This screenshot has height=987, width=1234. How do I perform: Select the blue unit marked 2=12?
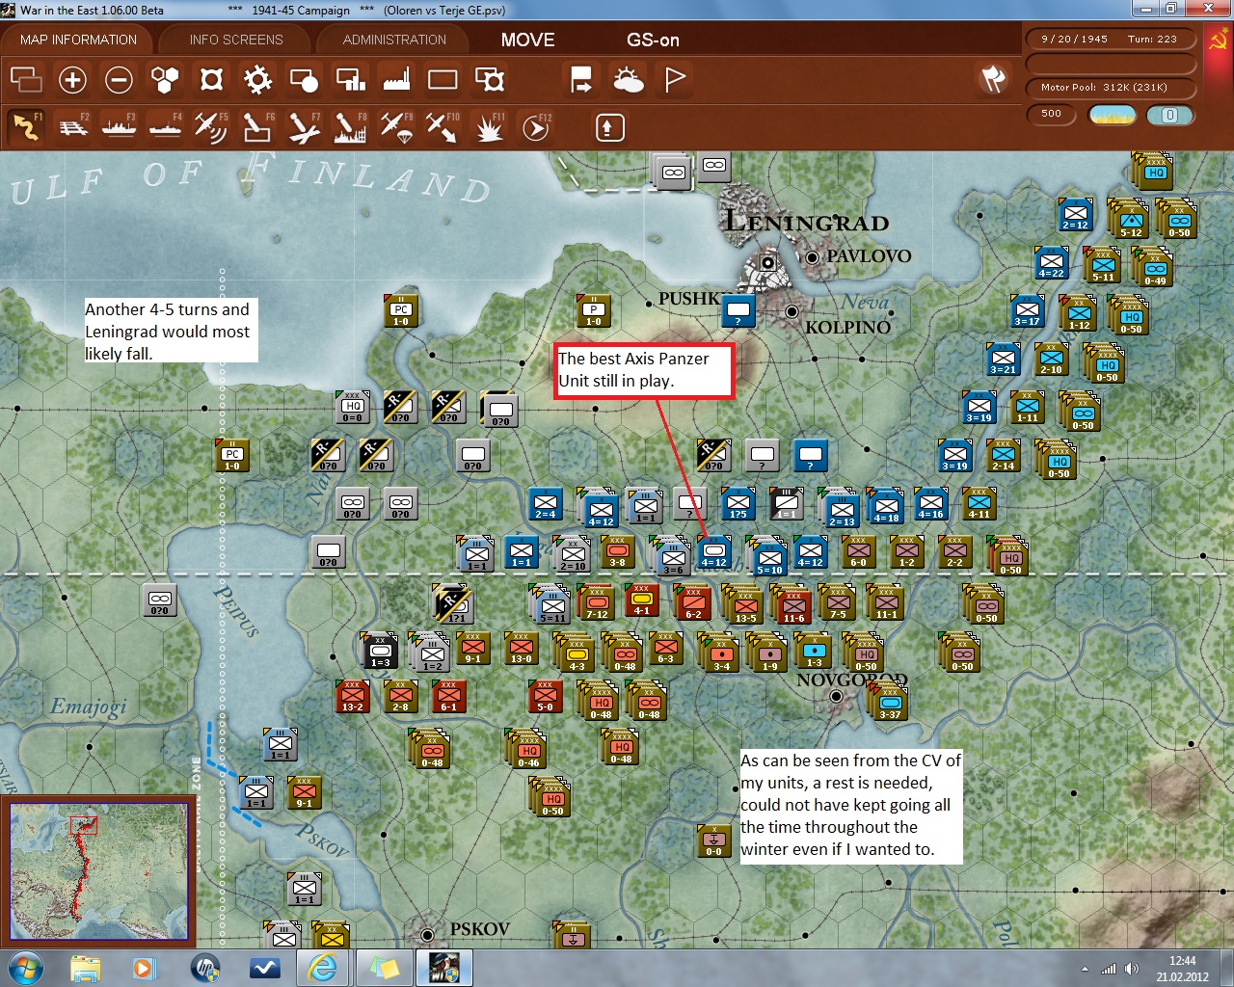coord(1075,214)
